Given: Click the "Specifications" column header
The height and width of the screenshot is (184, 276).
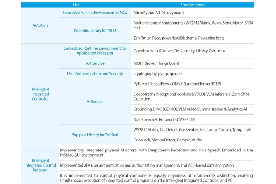Looking at the screenshot, I should click(x=192, y=5).
